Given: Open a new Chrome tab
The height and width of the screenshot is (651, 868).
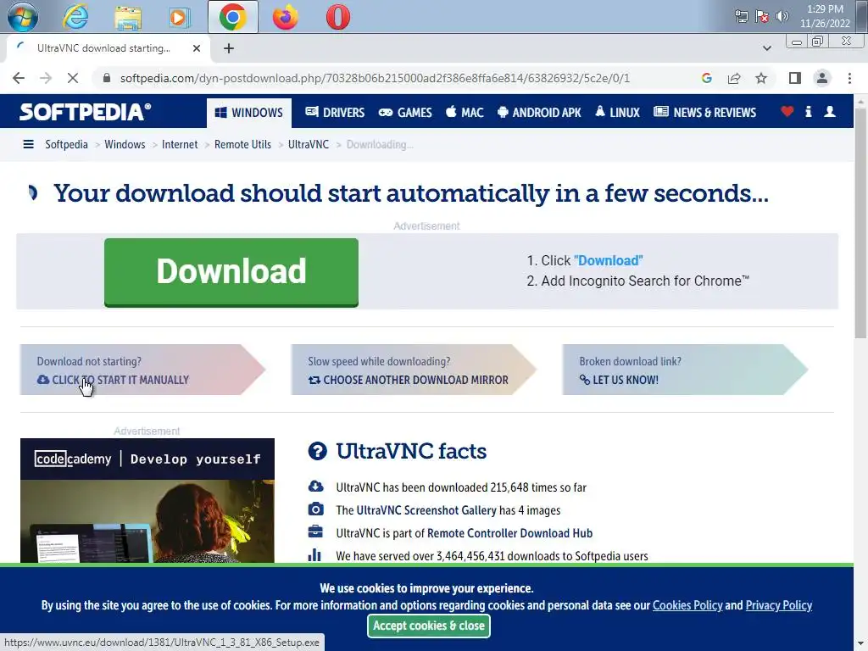Looking at the screenshot, I should click(x=229, y=48).
